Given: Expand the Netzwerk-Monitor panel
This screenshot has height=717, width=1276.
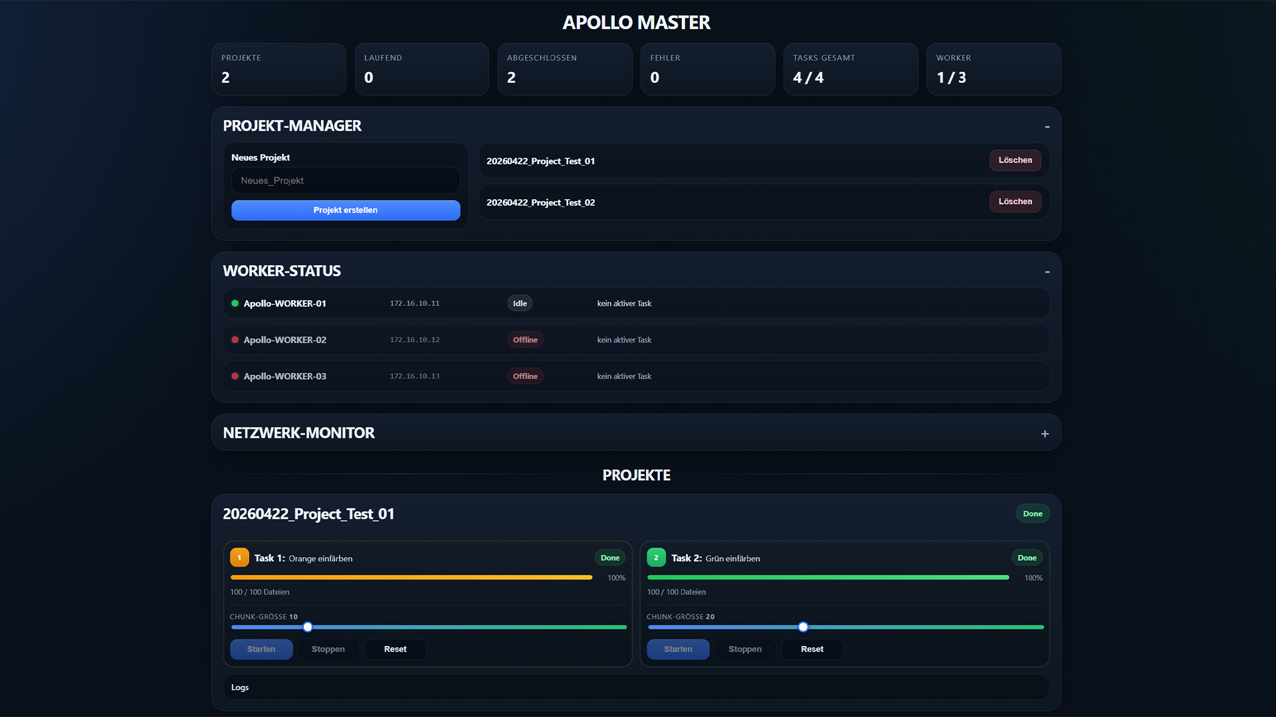Looking at the screenshot, I should tap(1045, 434).
